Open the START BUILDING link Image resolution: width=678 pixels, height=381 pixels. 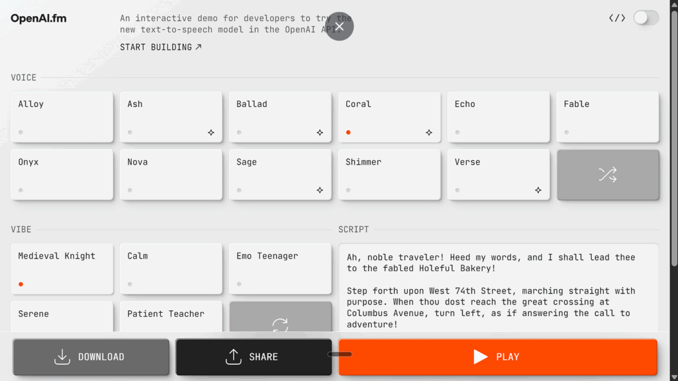[161, 47]
